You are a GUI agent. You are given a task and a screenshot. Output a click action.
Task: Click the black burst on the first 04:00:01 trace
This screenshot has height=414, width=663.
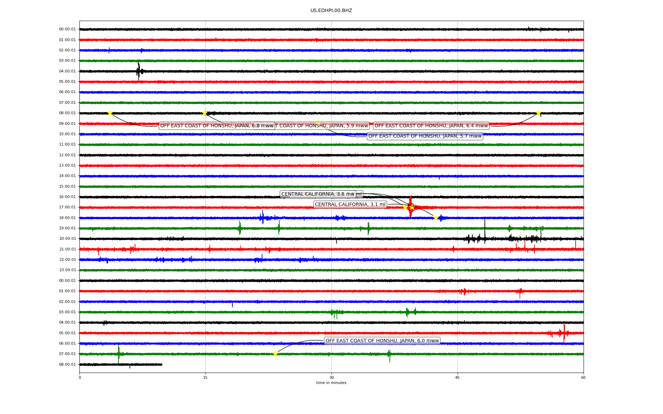(138, 71)
